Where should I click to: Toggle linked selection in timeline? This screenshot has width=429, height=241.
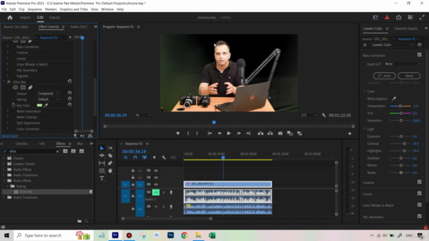[x=145, y=157]
